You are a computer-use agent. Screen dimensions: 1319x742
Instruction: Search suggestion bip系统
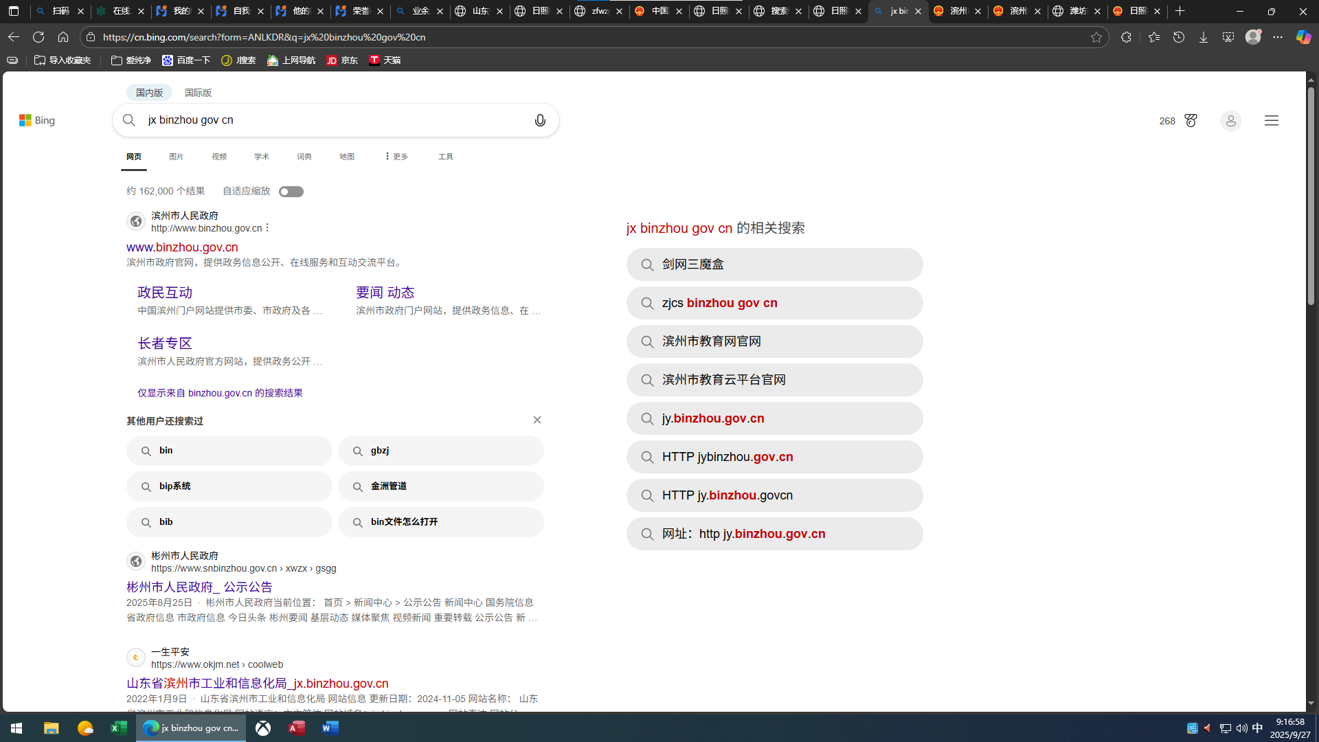point(229,486)
